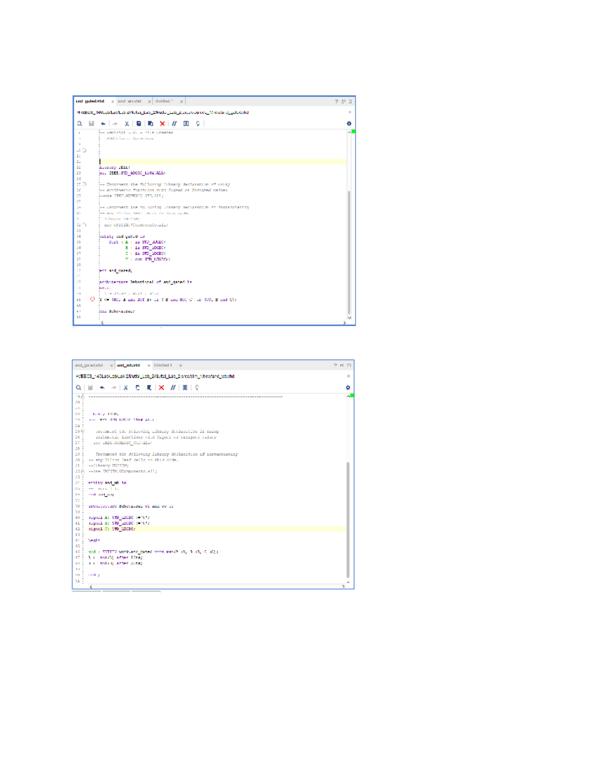Click the help question mark in top editor
The image size is (605, 783).
(x=336, y=101)
